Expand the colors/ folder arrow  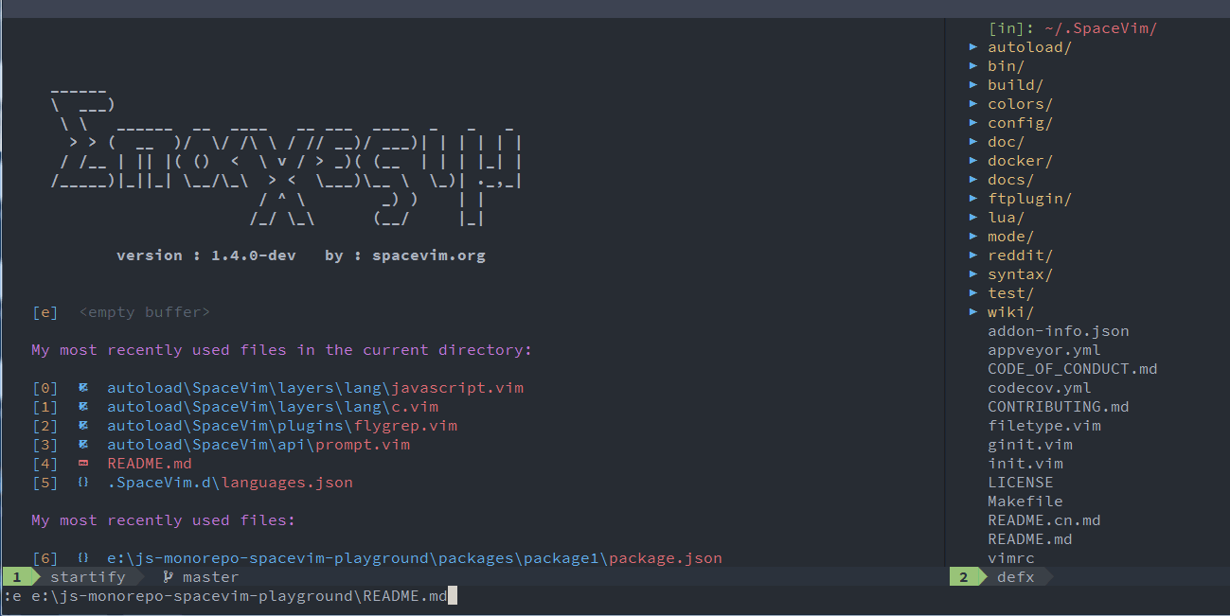[973, 104]
